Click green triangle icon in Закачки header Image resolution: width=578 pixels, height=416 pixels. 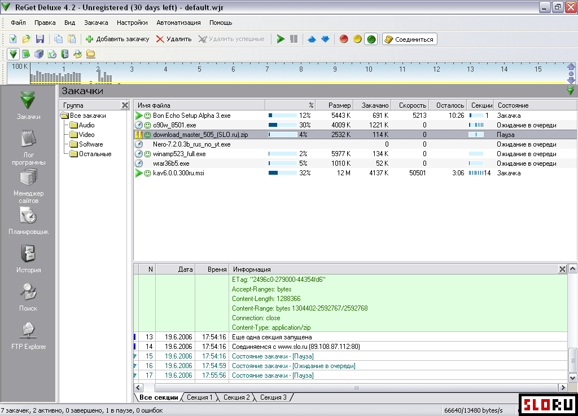[570, 91]
